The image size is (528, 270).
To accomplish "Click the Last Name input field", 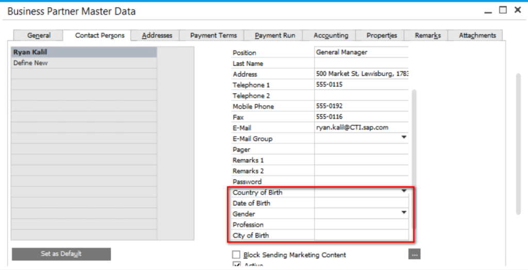I will coord(361,63).
